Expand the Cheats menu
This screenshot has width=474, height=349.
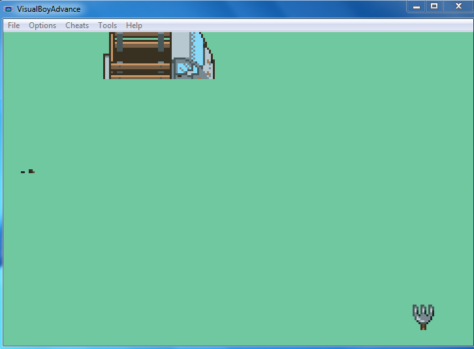77,25
